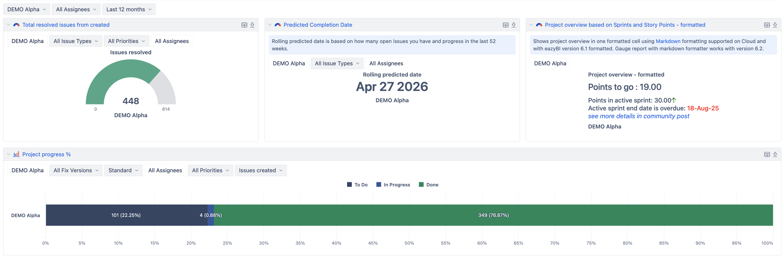Click the green Done segment of progress bar
This screenshot has width=784, height=258.
tap(493, 215)
